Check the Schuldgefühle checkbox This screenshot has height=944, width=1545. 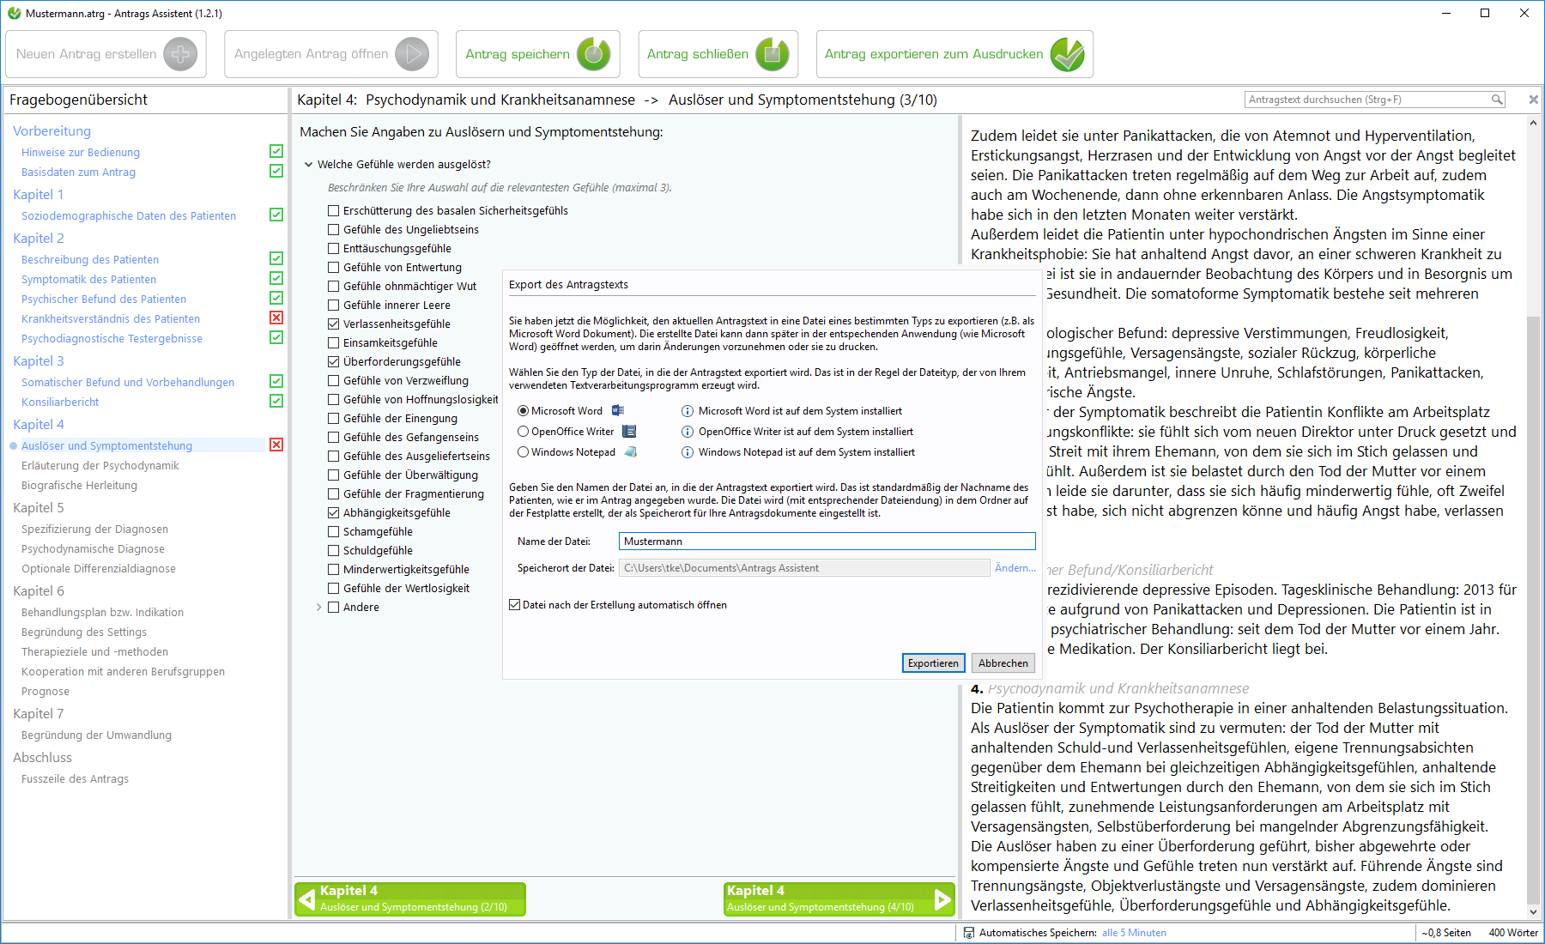pos(334,551)
